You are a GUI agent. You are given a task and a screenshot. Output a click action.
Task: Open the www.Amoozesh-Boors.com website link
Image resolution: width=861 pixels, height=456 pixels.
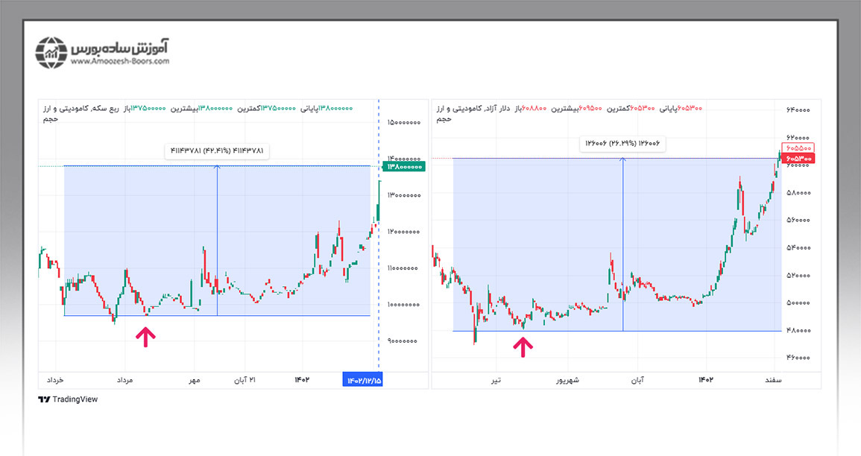click(120, 62)
